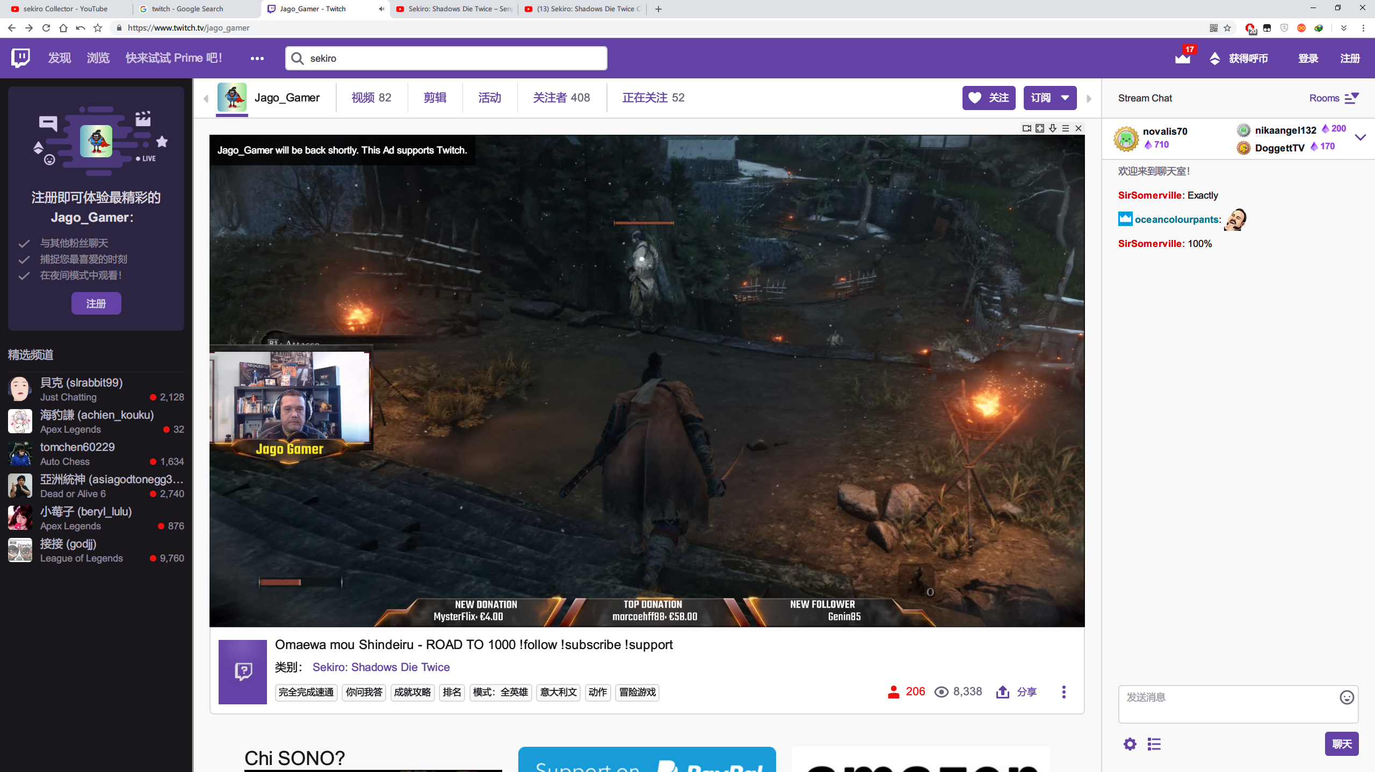Image resolution: width=1375 pixels, height=772 pixels.
Task: Toggle follow with the 关注 heart button
Action: coord(989,98)
